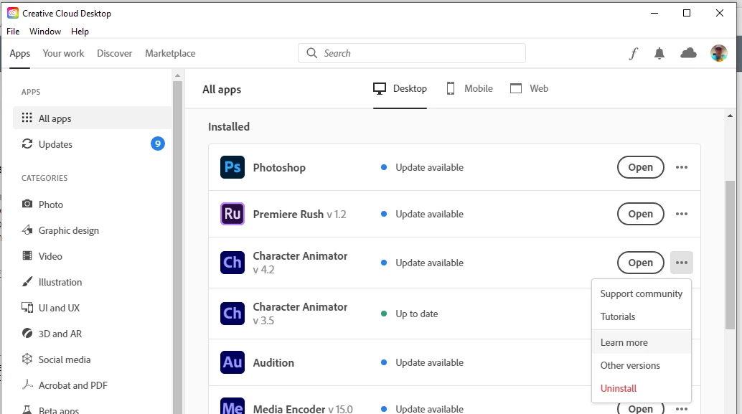Image resolution: width=742 pixels, height=414 pixels.
Task: Select the Mobile platform tab
Action: pos(469,88)
